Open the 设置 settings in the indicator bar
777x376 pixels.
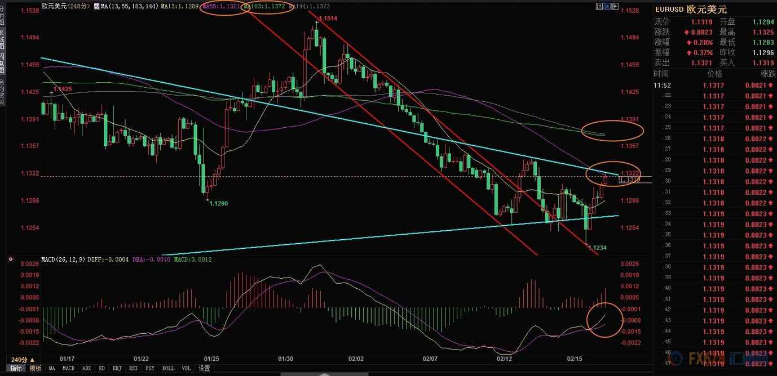point(204,369)
